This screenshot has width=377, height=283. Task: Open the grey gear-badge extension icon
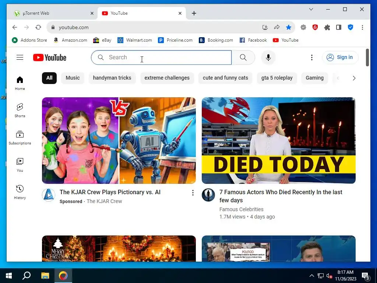point(303,27)
